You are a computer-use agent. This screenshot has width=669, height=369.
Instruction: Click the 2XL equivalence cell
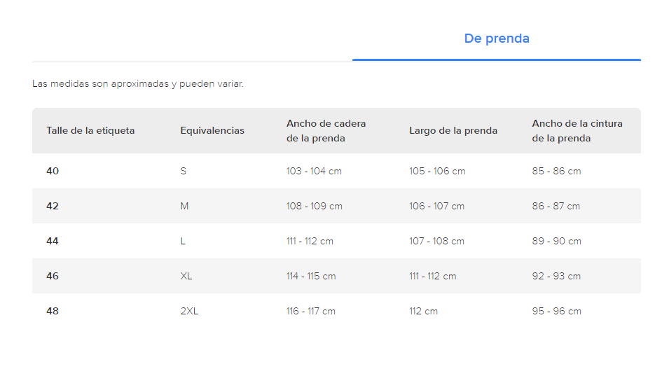click(189, 311)
